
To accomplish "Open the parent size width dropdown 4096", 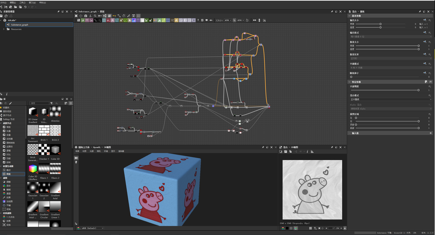I will (228, 20).
